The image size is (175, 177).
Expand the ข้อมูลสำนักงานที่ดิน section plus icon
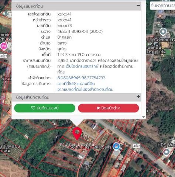point(138,97)
